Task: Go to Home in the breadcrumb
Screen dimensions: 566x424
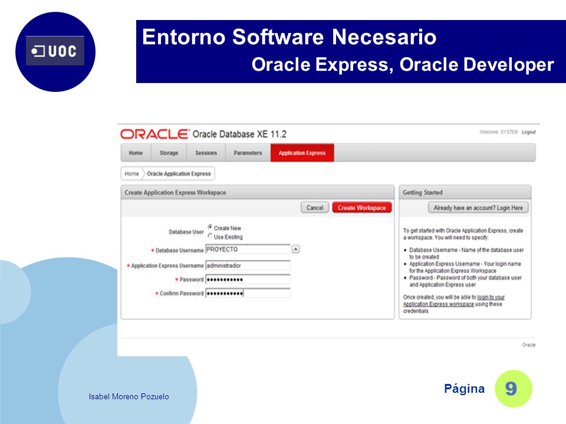Action: coord(131,173)
